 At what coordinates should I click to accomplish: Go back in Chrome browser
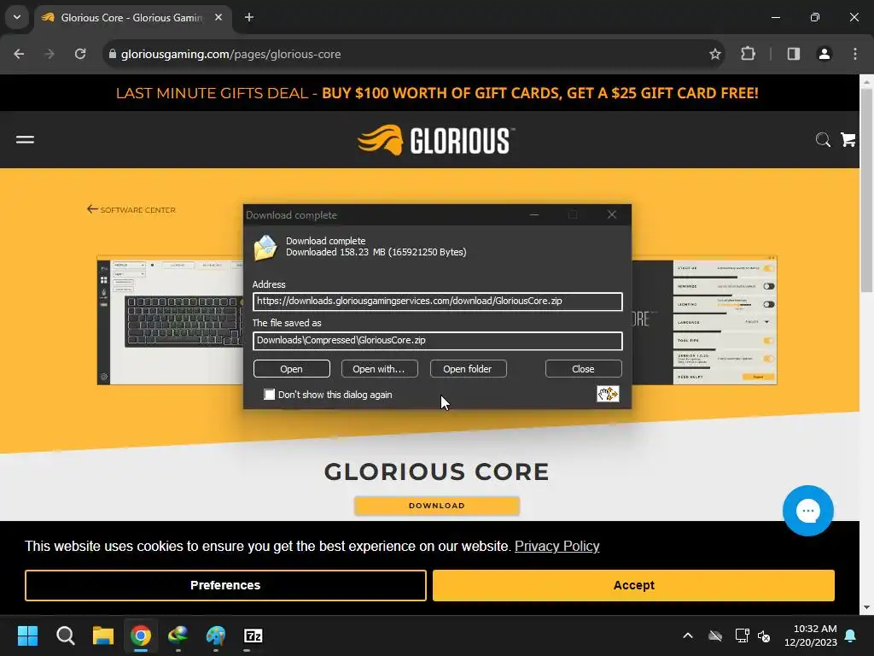tap(19, 54)
